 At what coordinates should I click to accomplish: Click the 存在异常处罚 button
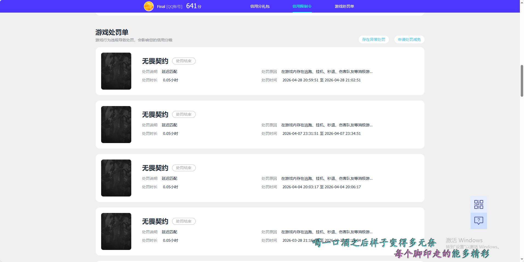point(374,39)
